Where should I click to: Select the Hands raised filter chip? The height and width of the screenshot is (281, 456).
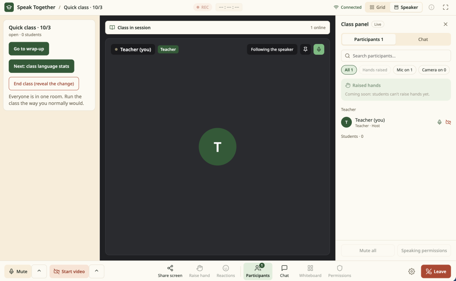(x=375, y=70)
